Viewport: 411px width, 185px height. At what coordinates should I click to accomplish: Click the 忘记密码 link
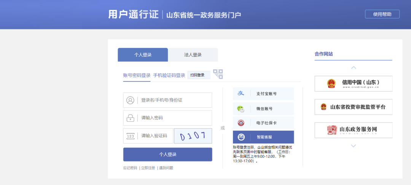pos(130,168)
